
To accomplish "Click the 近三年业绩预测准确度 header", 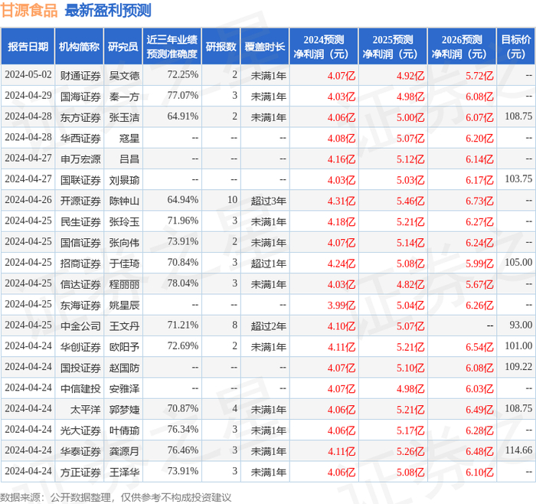I will pos(172,47).
